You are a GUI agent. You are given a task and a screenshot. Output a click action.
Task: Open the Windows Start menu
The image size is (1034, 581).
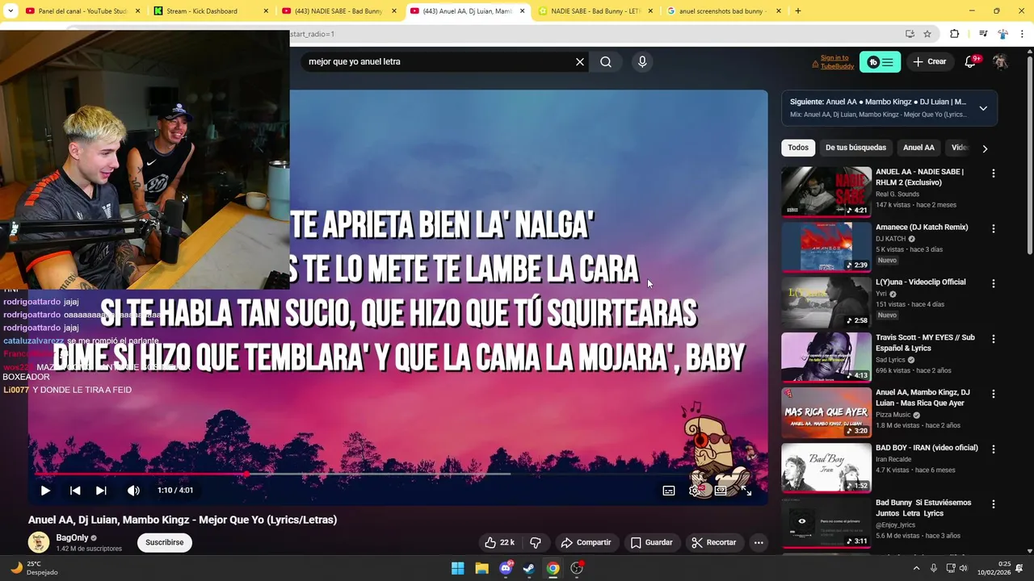[458, 568]
